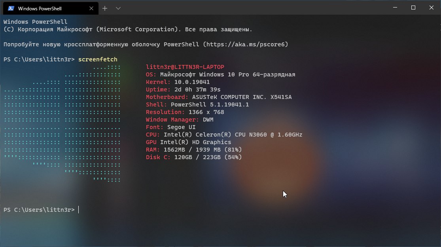Click the Microsoft Corporation copyright line
Screen dimensions: 441x247
pyautogui.click(x=128, y=29)
